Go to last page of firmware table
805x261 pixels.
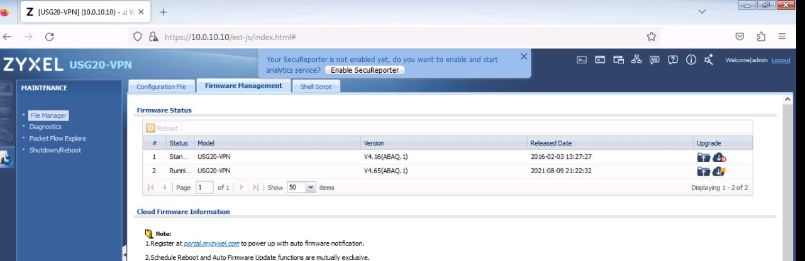(x=255, y=187)
